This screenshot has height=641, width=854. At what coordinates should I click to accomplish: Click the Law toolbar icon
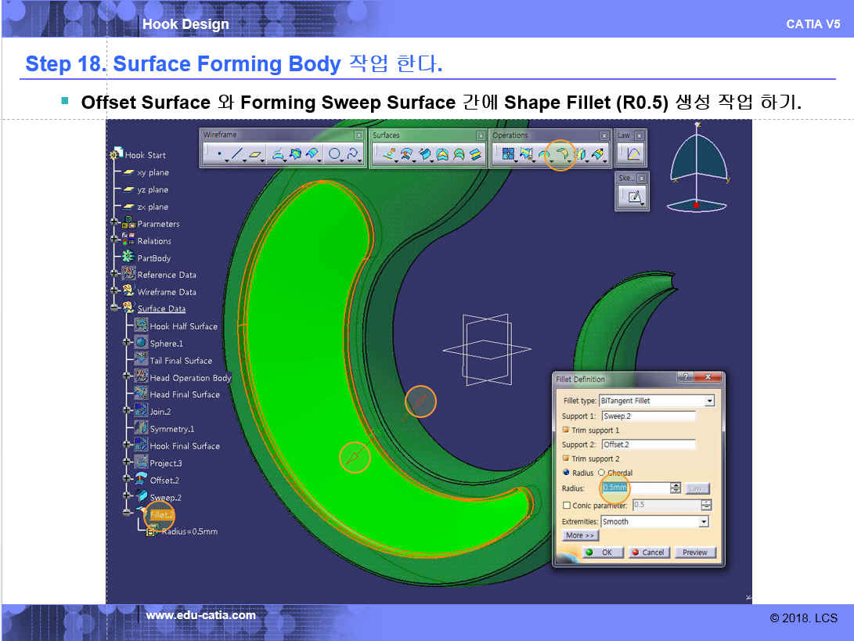click(632, 155)
